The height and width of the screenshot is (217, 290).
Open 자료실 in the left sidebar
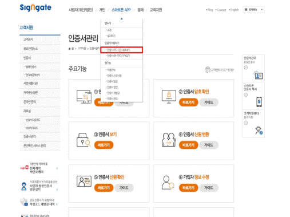coord(40,111)
